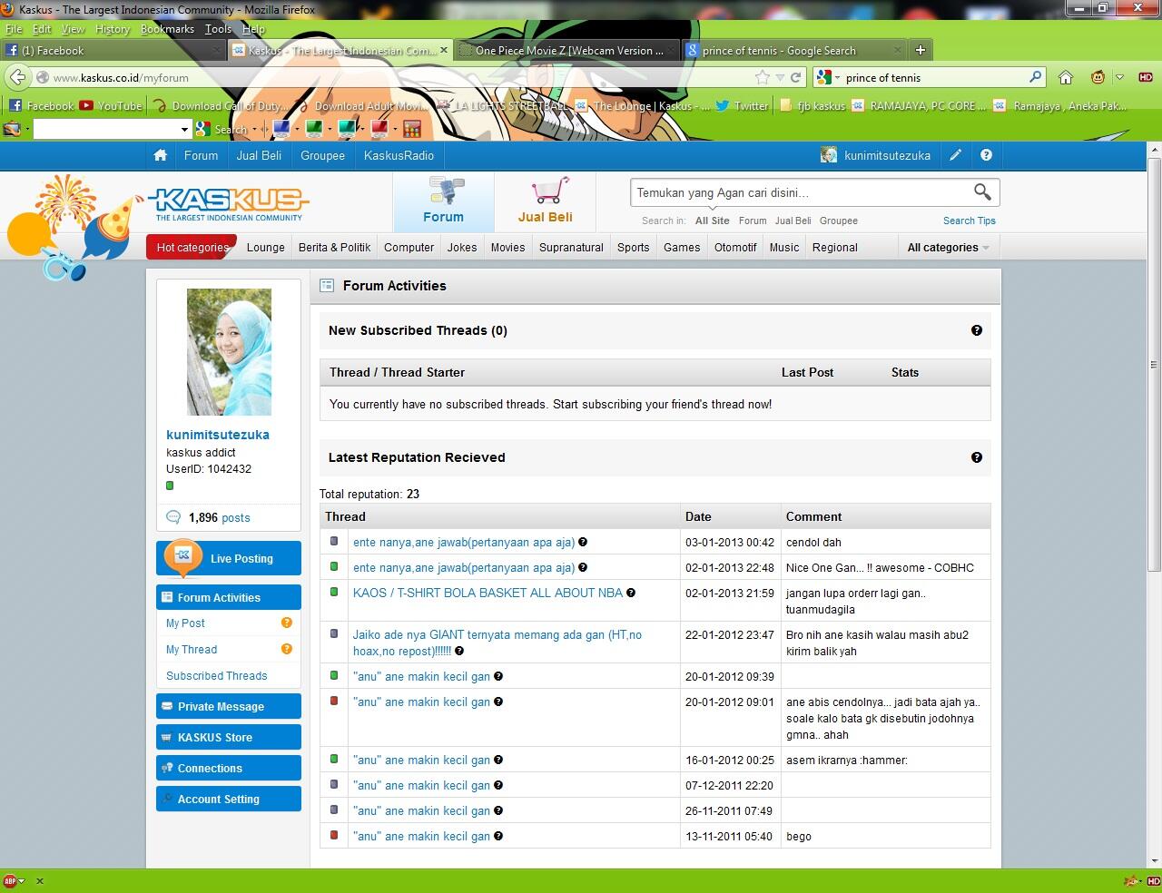The height and width of the screenshot is (893, 1162).
Task: Click the Live Posting button
Action: 229,558
